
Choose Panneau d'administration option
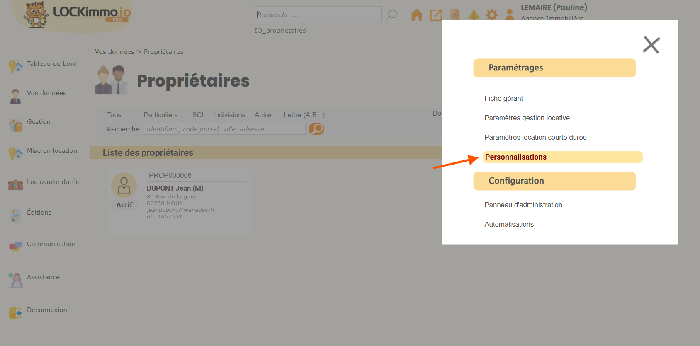pos(523,205)
